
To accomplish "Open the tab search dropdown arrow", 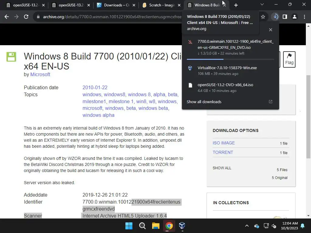I will point(262,4).
